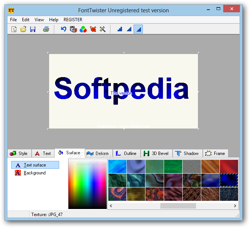
Task: Click the Softpedia text on canvas
Action: (122, 91)
